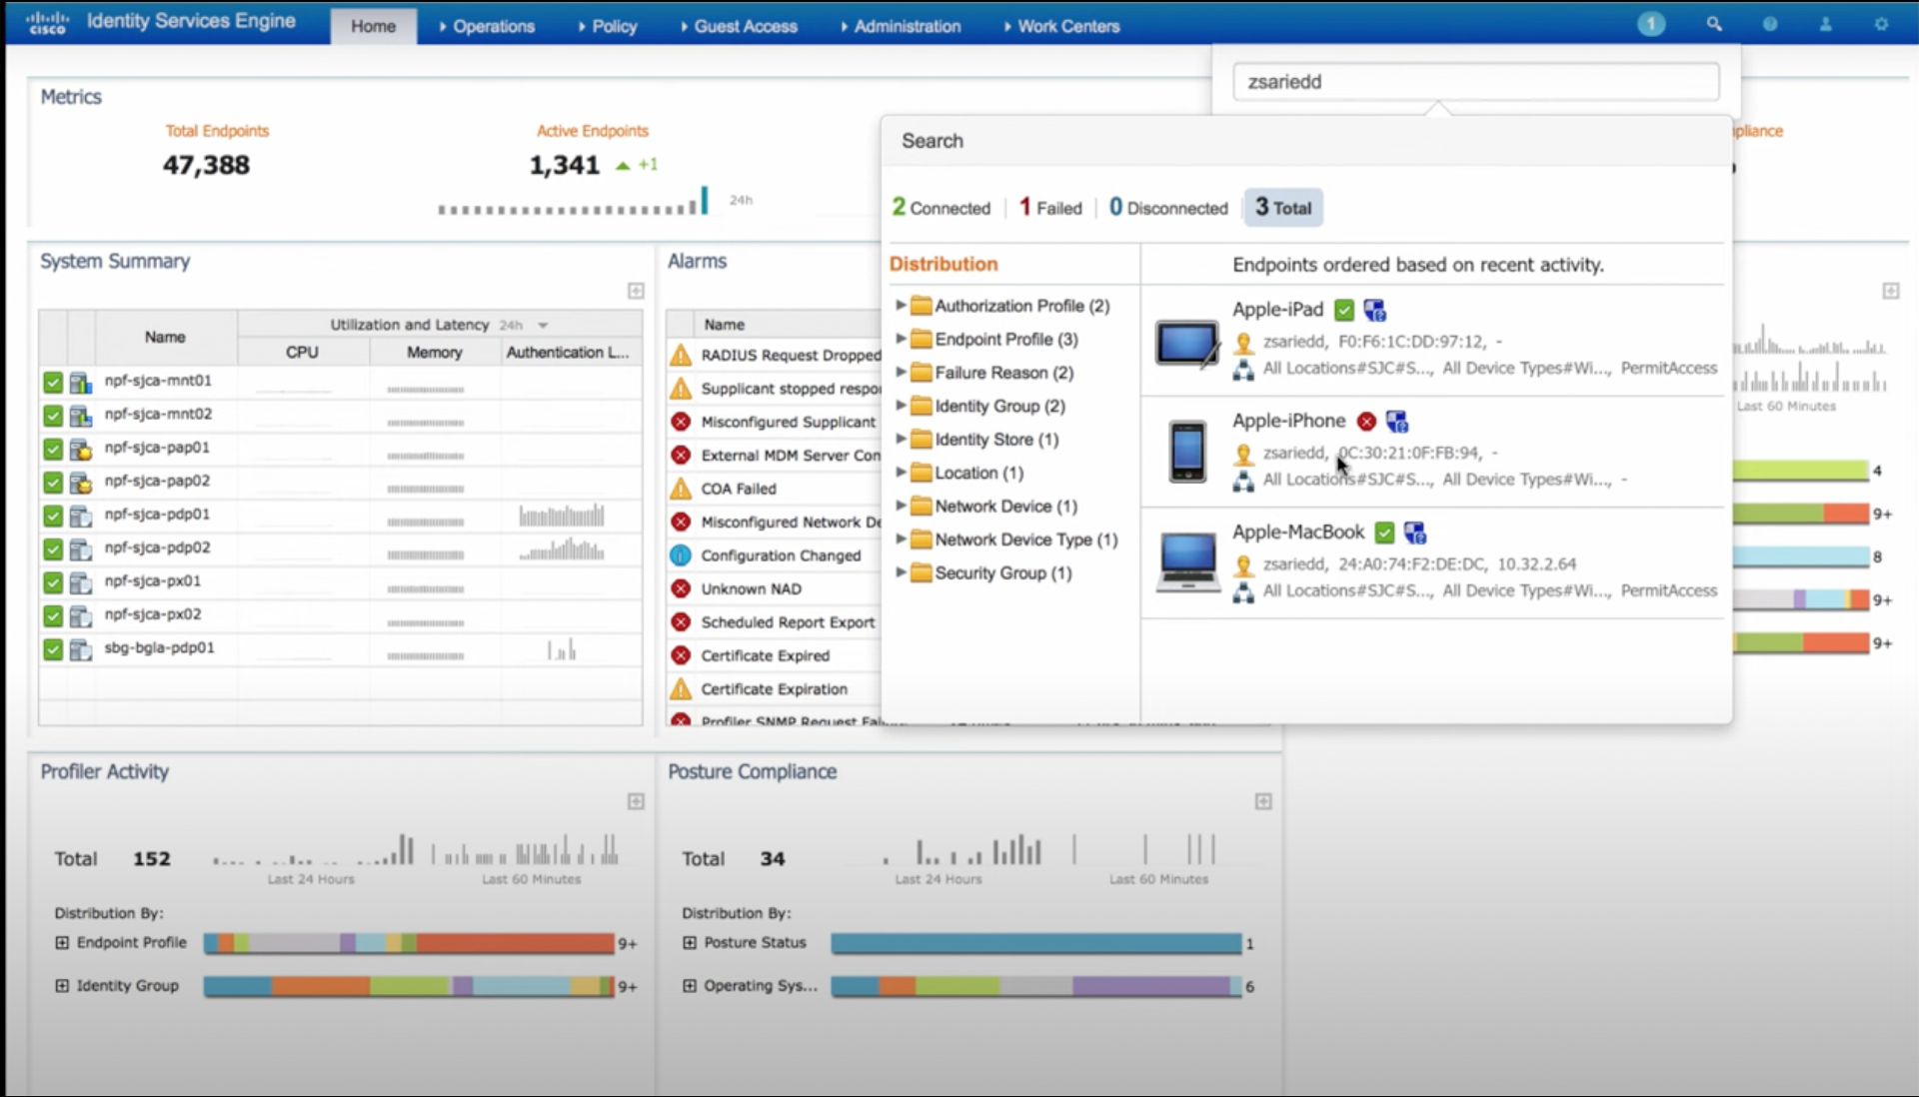Filter results by 2 Connected
The width and height of the screenshot is (1919, 1097).
pyautogui.click(x=941, y=208)
